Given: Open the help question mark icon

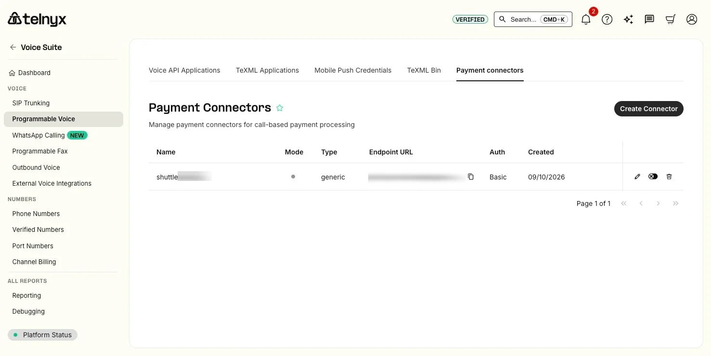Looking at the screenshot, I should pyautogui.click(x=607, y=19).
